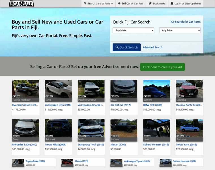Open Toyota Hilux (2008) listing link

point(55,144)
